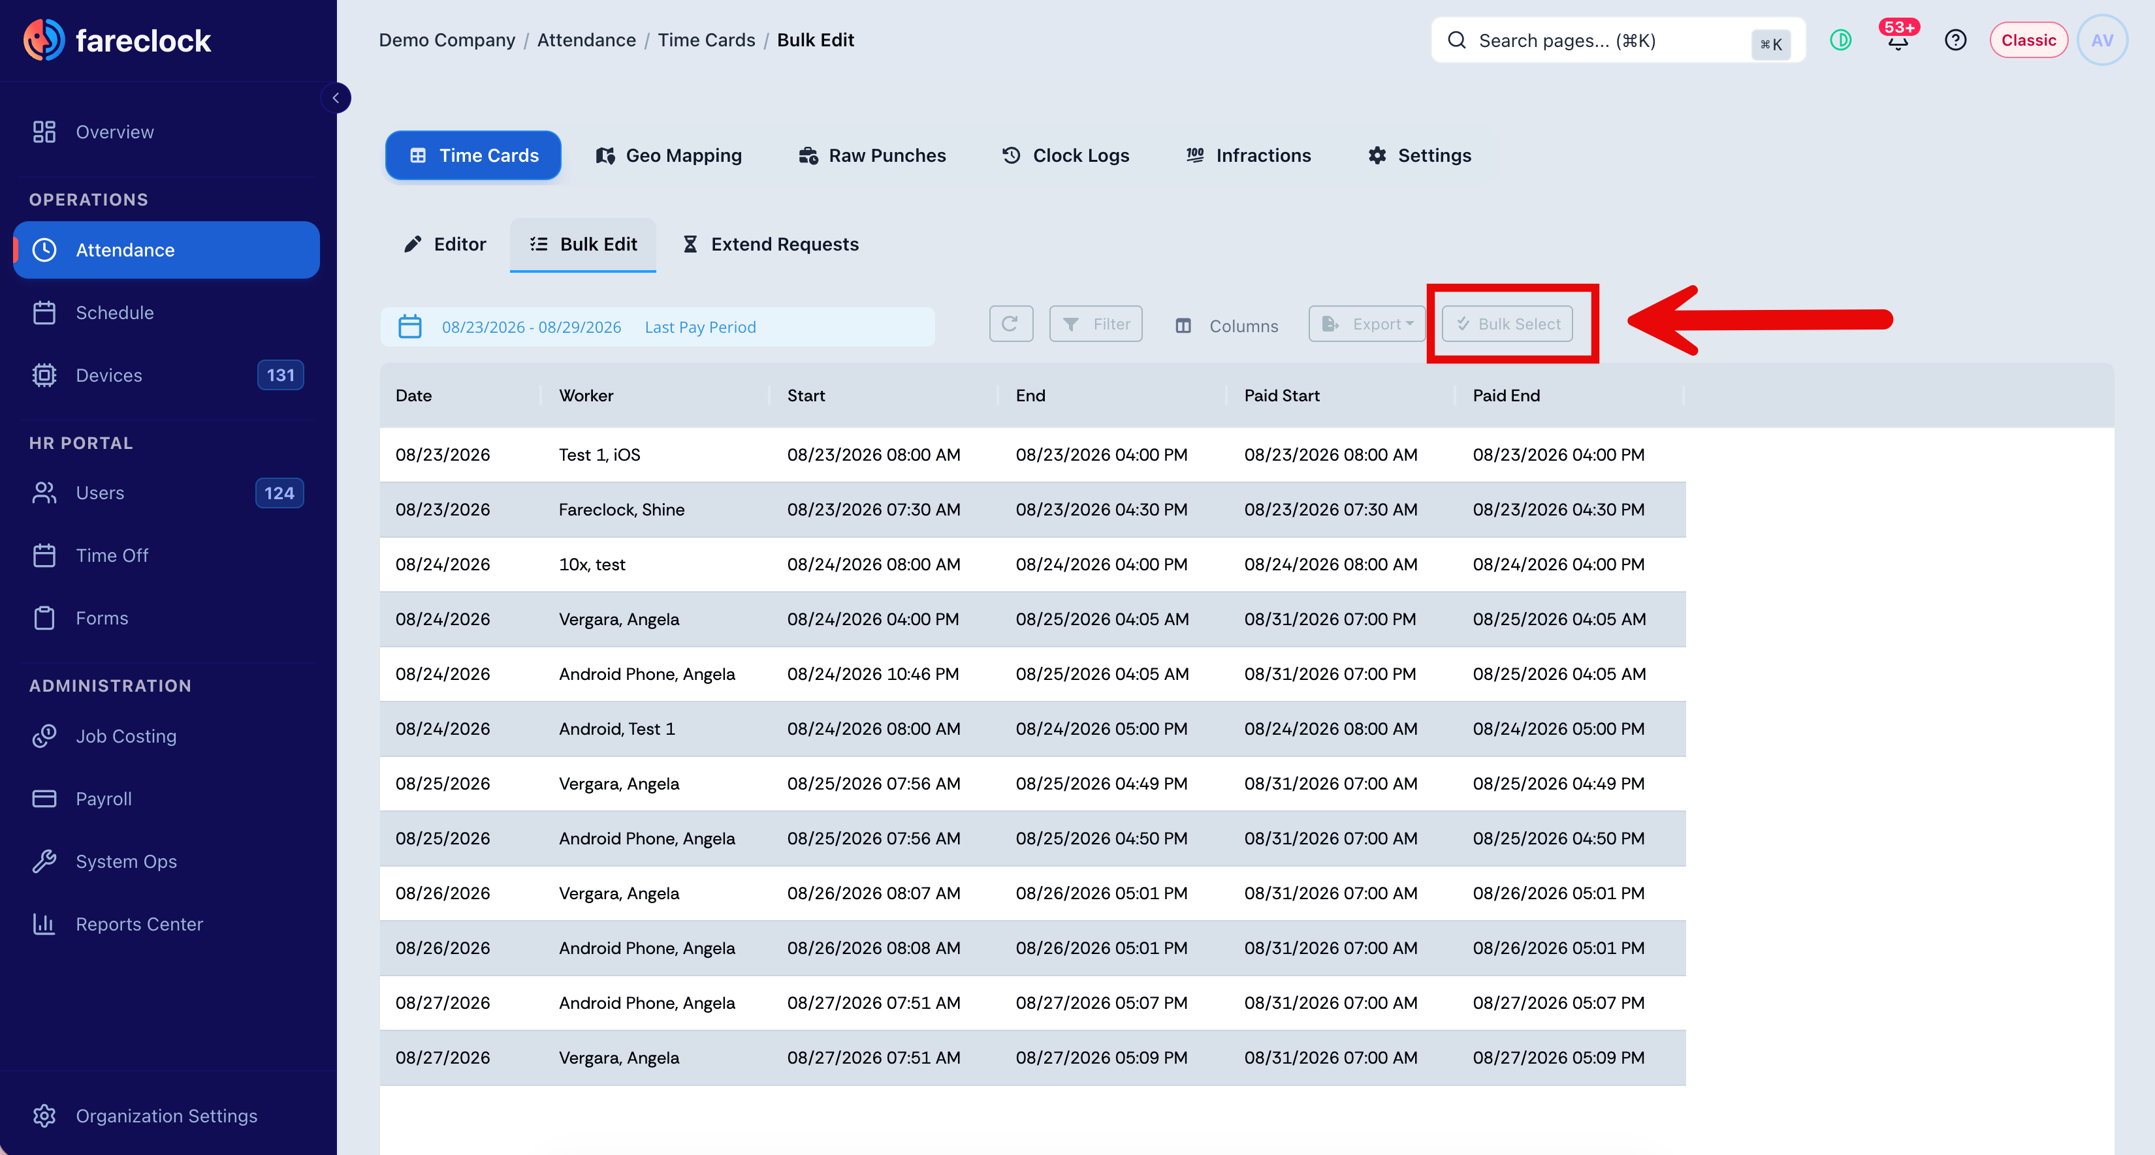The width and height of the screenshot is (2155, 1155).
Task: Collapse the sidebar with chevron button
Action: coord(336,98)
